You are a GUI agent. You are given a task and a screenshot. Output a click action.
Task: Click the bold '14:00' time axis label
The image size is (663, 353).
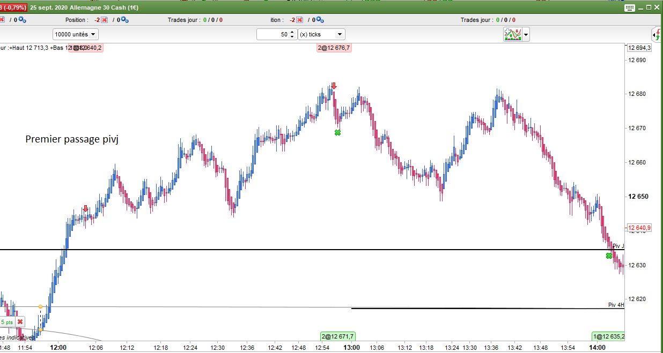598,348
